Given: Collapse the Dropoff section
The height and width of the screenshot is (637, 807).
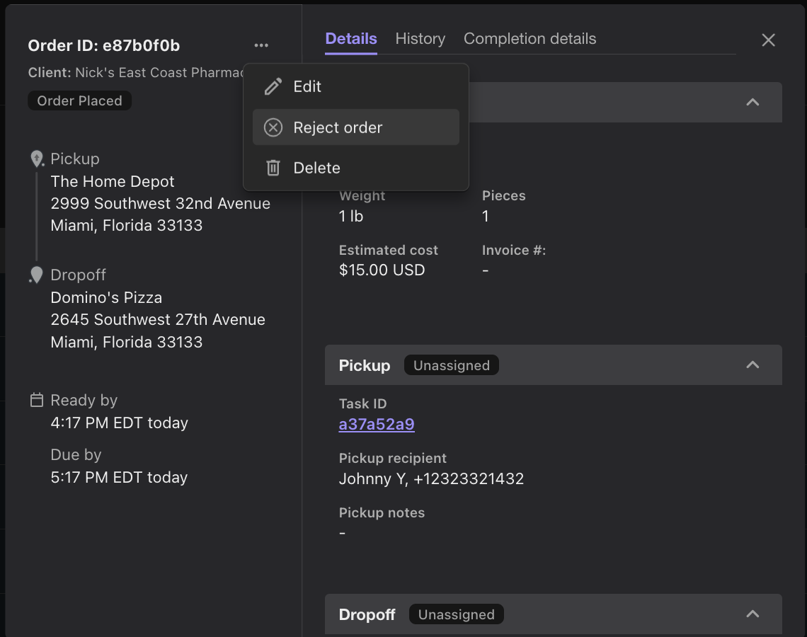Looking at the screenshot, I should pyautogui.click(x=752, y=614).
